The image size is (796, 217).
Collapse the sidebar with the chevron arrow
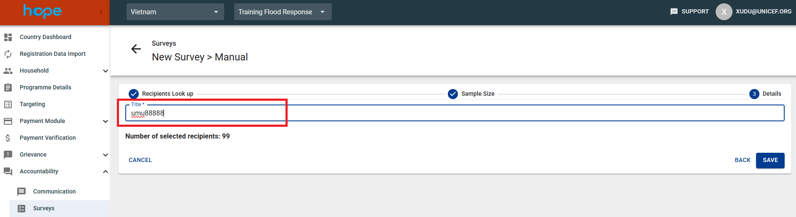tap(101, 12)
